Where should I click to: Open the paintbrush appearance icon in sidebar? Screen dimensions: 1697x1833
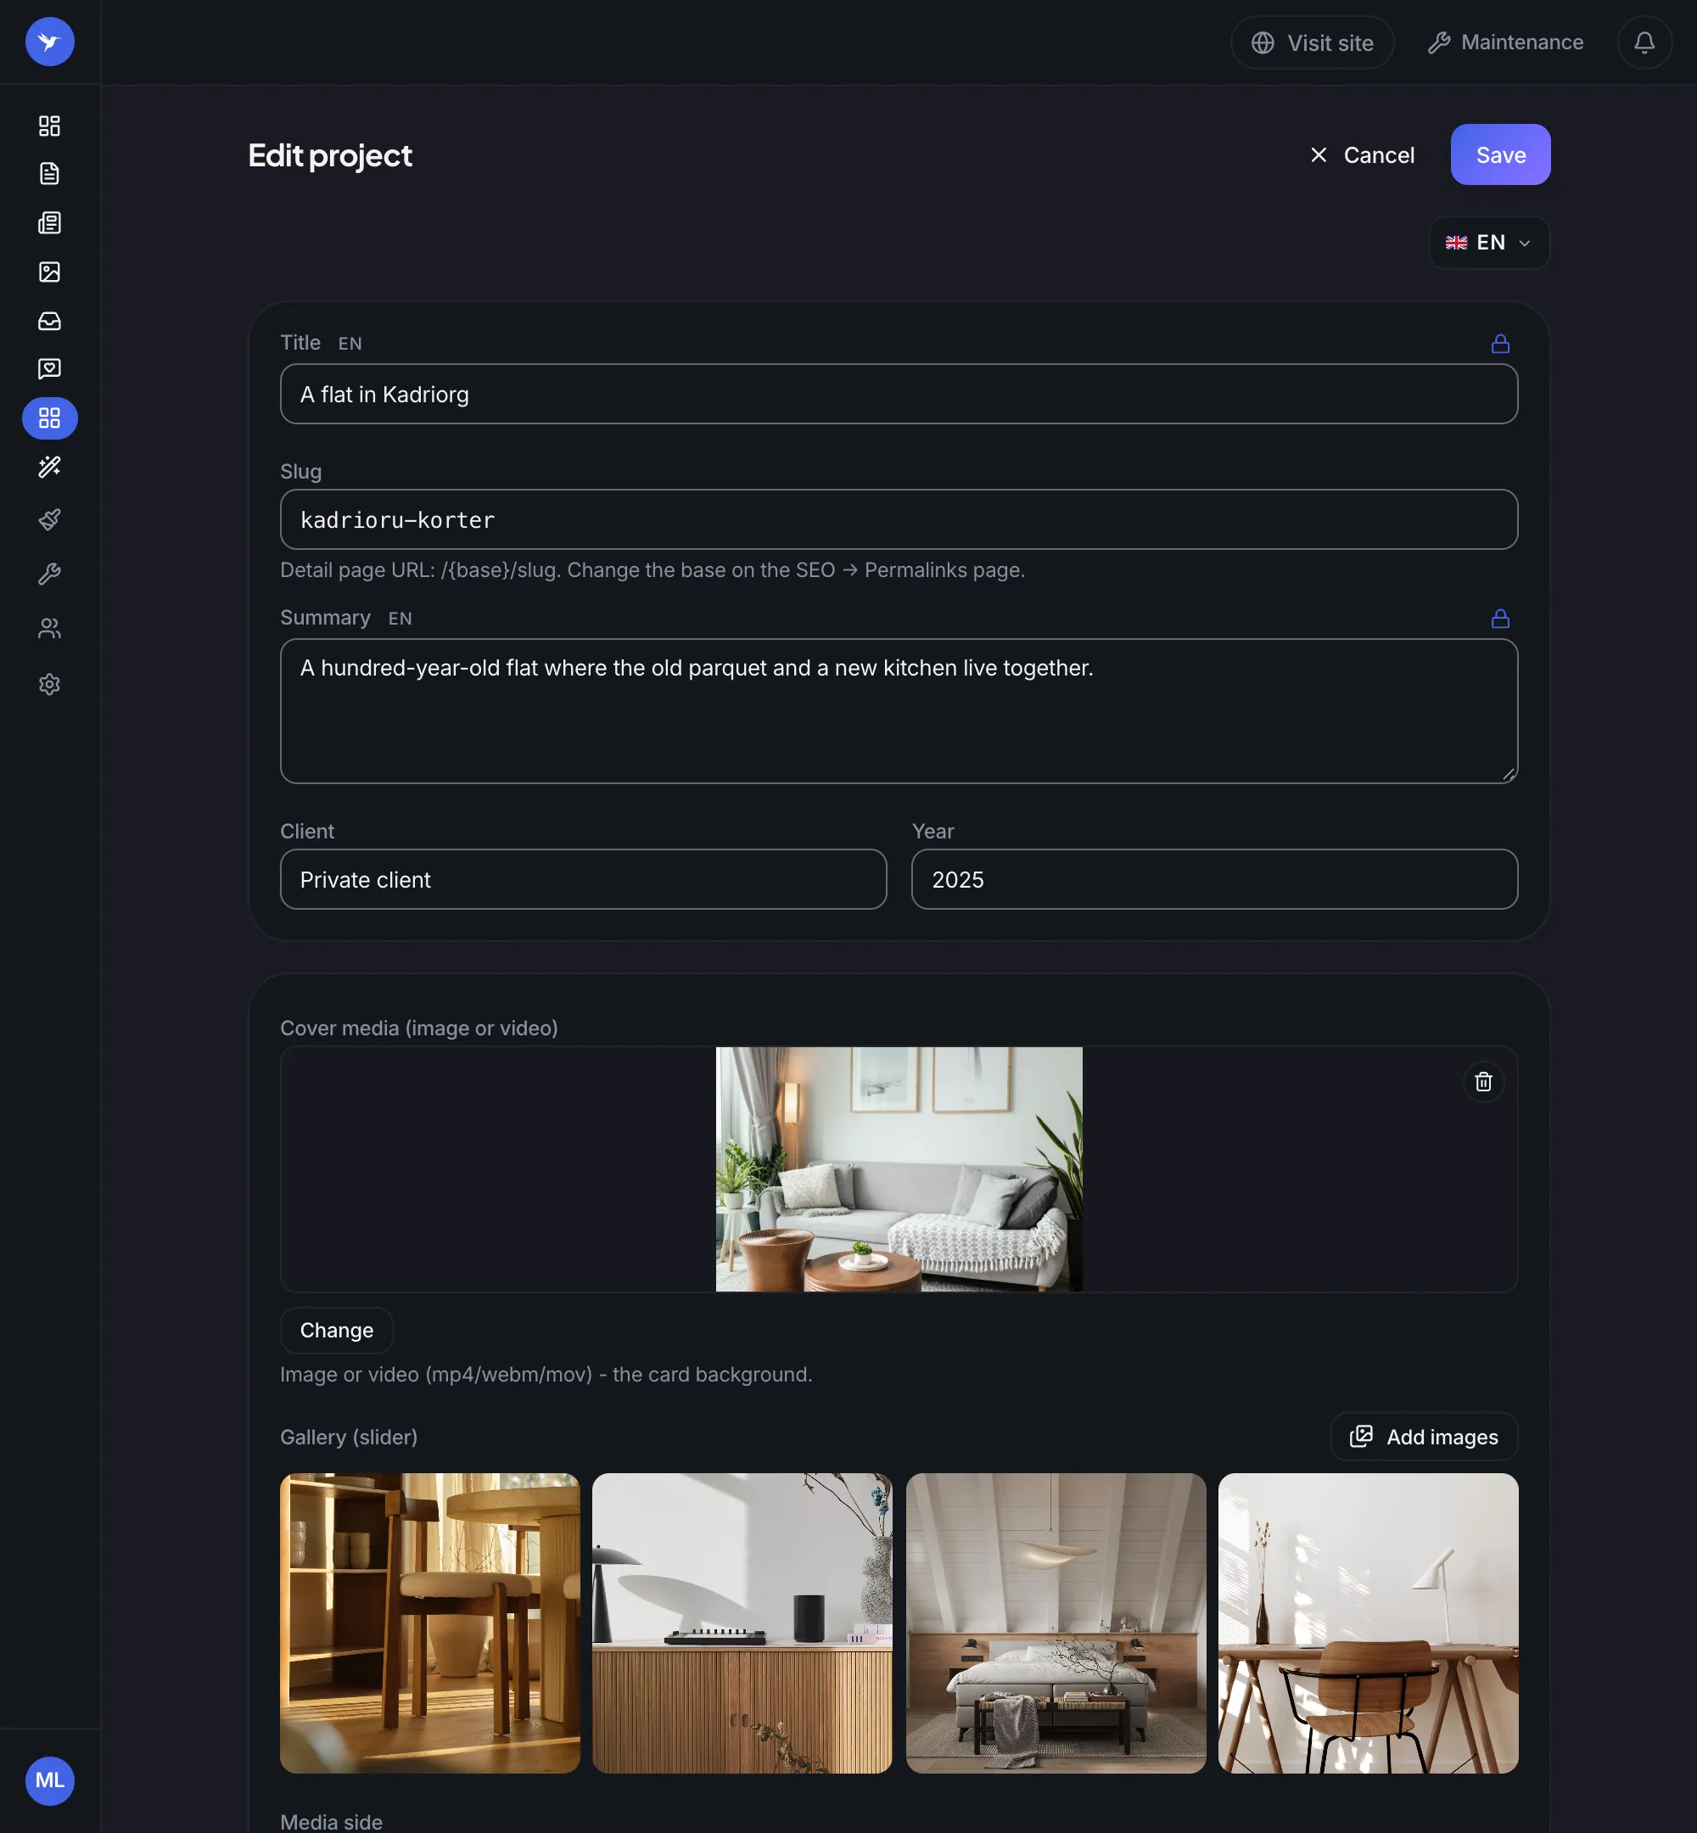click(x=49, y=520)
